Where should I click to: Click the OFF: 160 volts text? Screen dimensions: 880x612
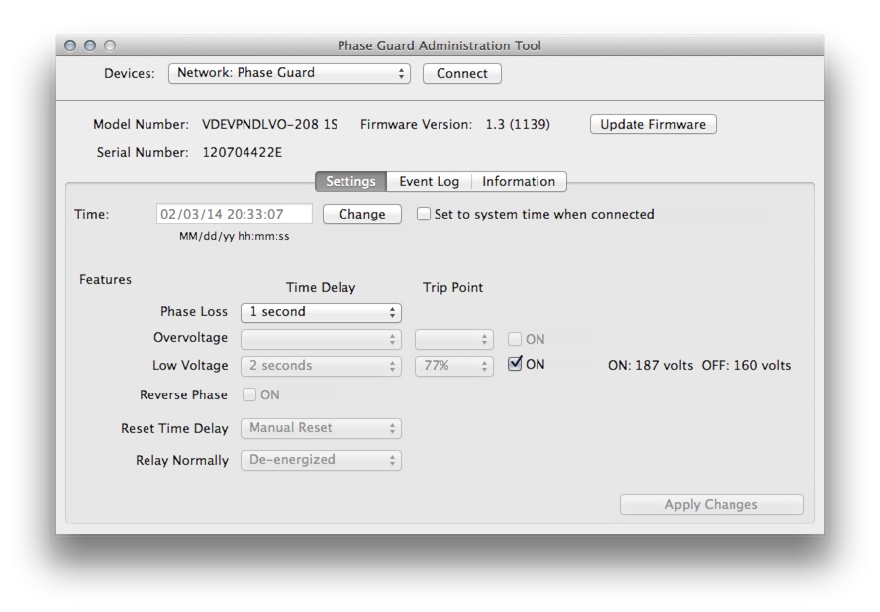click(x=745, y=365)
